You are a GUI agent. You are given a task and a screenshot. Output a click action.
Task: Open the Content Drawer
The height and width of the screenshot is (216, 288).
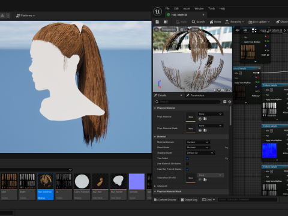click(165, 200)
